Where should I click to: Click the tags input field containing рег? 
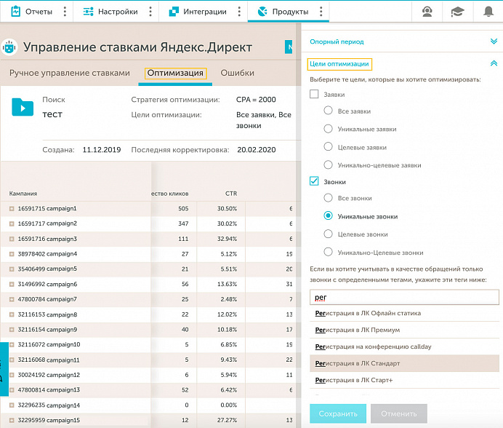(x=404, y=297)
